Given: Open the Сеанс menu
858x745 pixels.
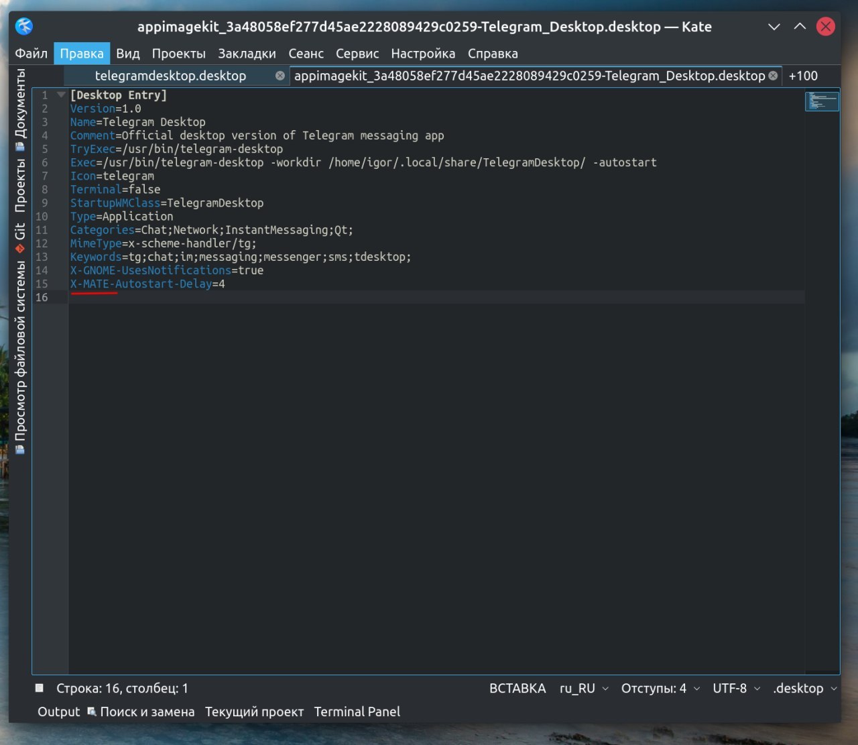Looking at the screenshot, I should tap(306, 54).
